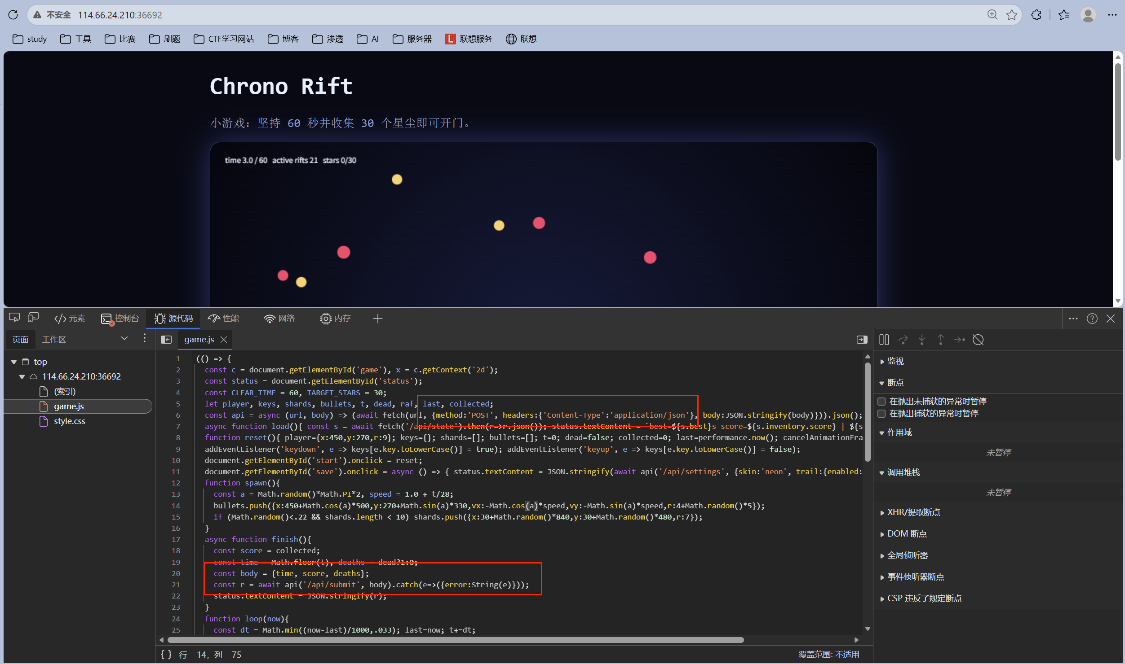The width and height of the screenshot is (1125, 664).
Task: Open the CTF学习网站 bookmarks folder
Action: (x=224, y=39)
